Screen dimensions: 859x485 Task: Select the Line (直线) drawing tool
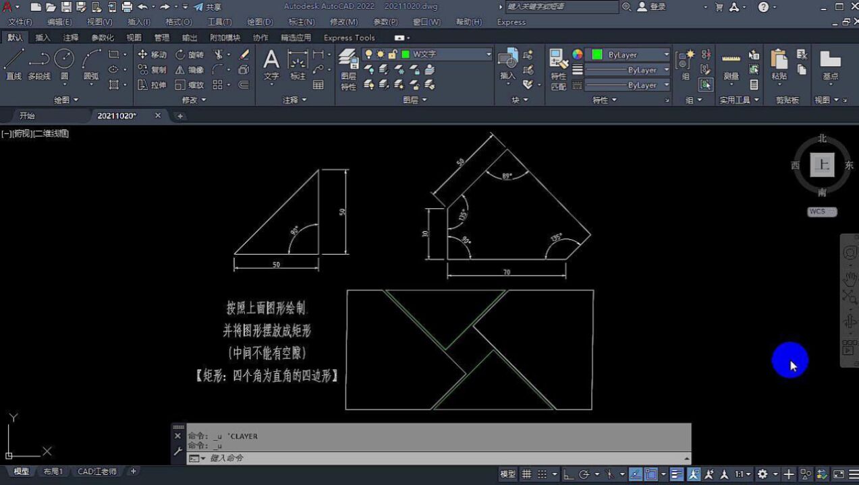(x=13, y=65)
